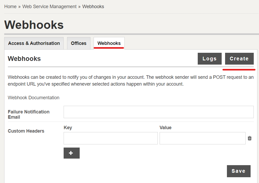This screenshot has height=183, width=259.
Task: Click into the custom header Key field
Action: click(x=111, y=138)
